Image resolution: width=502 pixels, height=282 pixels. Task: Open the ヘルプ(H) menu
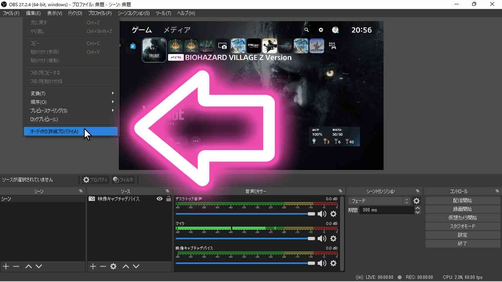(186, 13)
